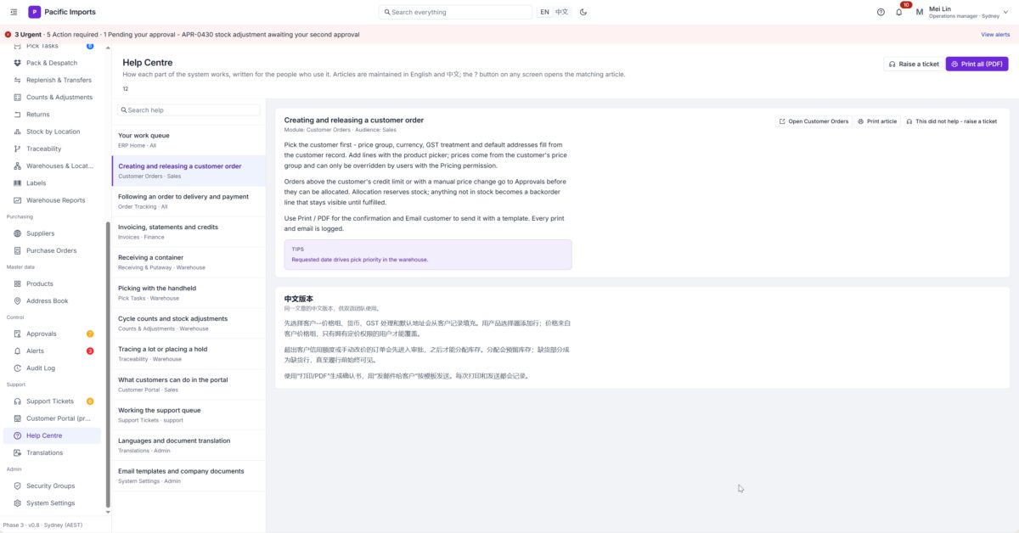Open Pack & Despatch icon in sidebar
1019x533 pixels.
pos(18,63)
